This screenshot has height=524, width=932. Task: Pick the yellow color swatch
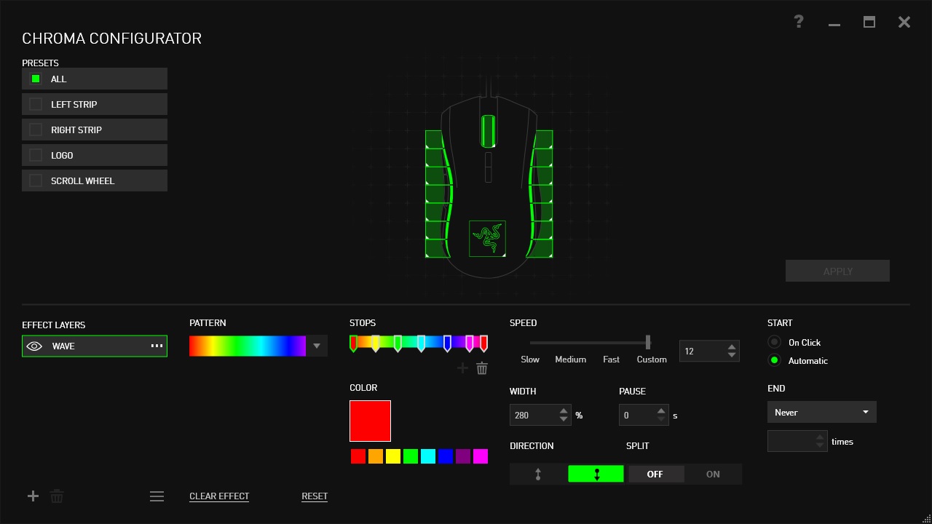click(x=393, y=456)
